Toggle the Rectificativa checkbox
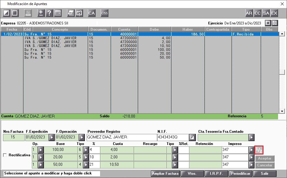Image resolution: width=287 pixels, height=178 pixels. click(x=5, y=155)
